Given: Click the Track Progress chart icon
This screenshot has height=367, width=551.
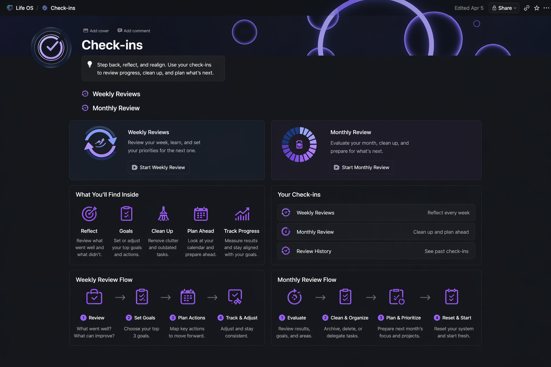Looking at the screenshot, I should coord(242,214).
